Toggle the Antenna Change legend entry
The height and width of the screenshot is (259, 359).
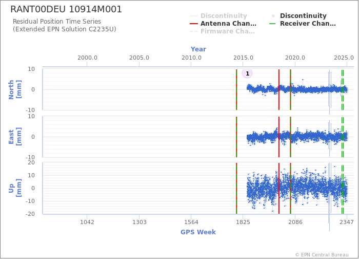pos(223,24)
